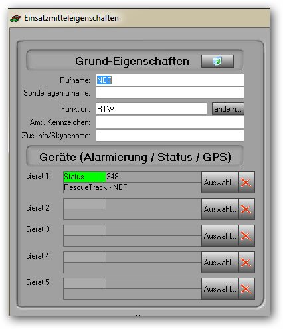Open Gerät 5 Auswahl dialog
The height and width of the screenshot is (329, 283).
[x=220, y=289]
